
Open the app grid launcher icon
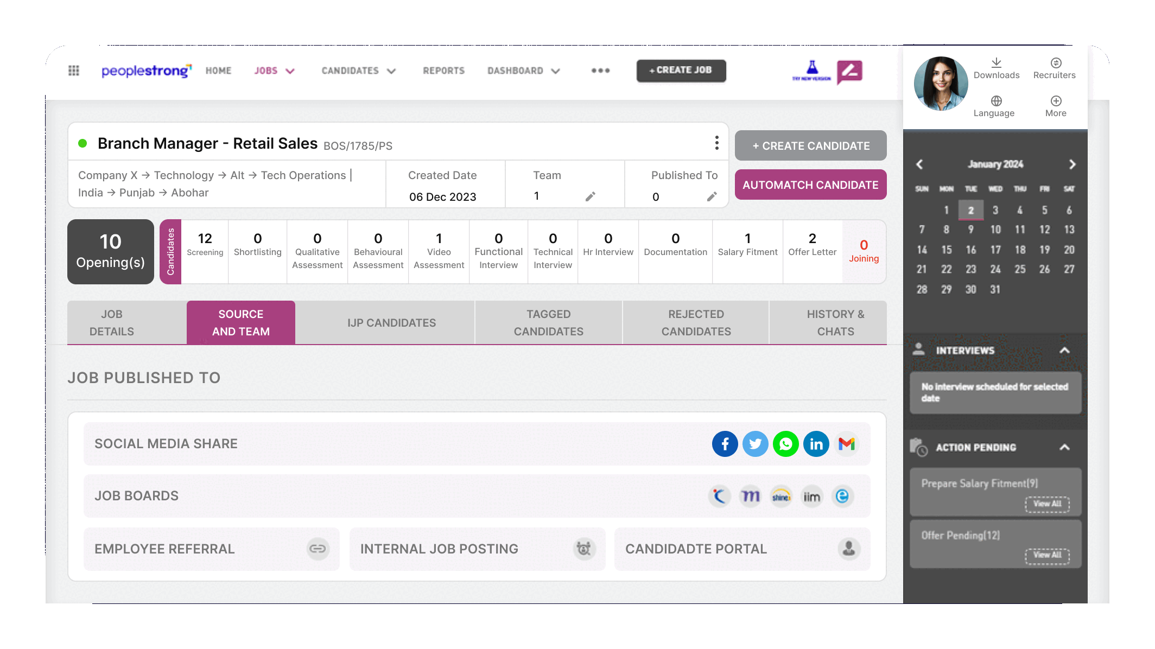click(x=74, y=71)
